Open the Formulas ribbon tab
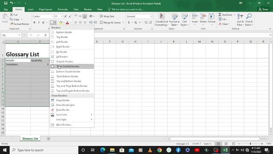Screen dimensions: 273x154 point(63,9)
